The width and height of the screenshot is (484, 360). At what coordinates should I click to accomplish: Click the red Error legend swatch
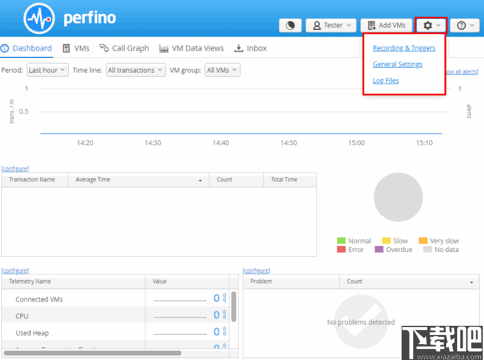(341, 250)
